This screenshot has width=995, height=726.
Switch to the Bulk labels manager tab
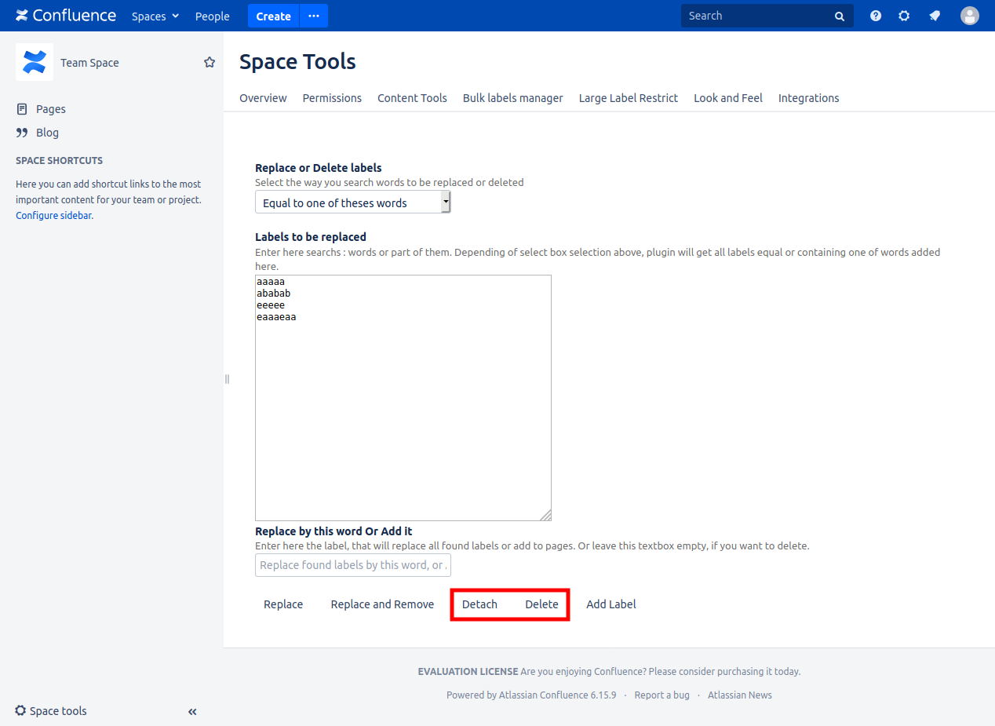512,98
